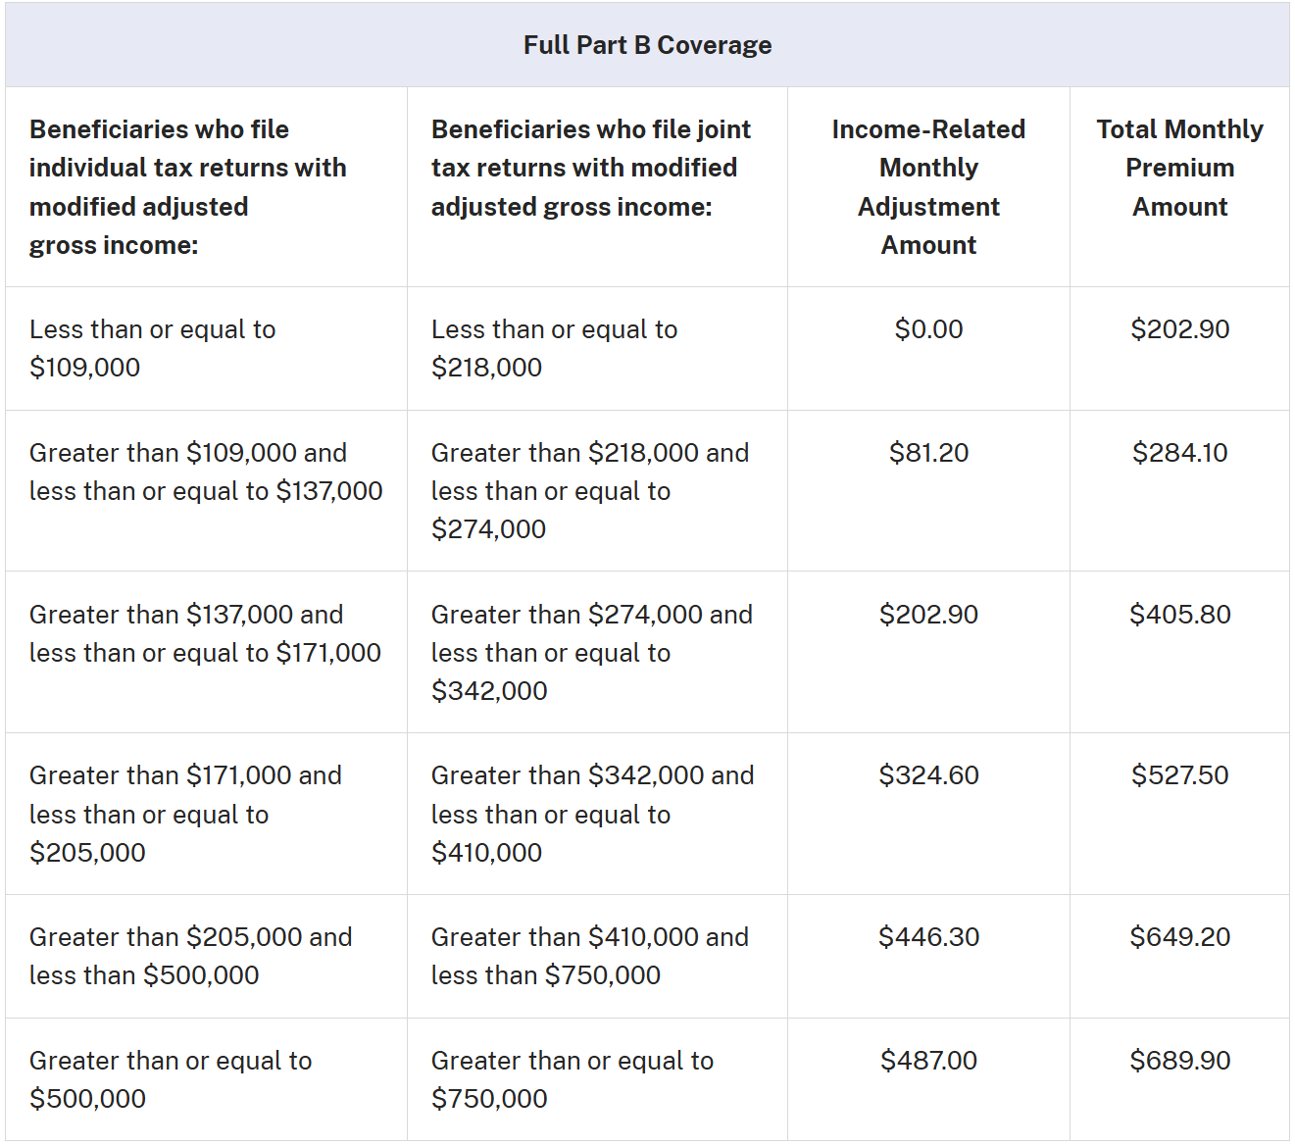Click the $405.80 total premium cell
Viewport: 1295px width, 1145px height.
(1179, 615)
